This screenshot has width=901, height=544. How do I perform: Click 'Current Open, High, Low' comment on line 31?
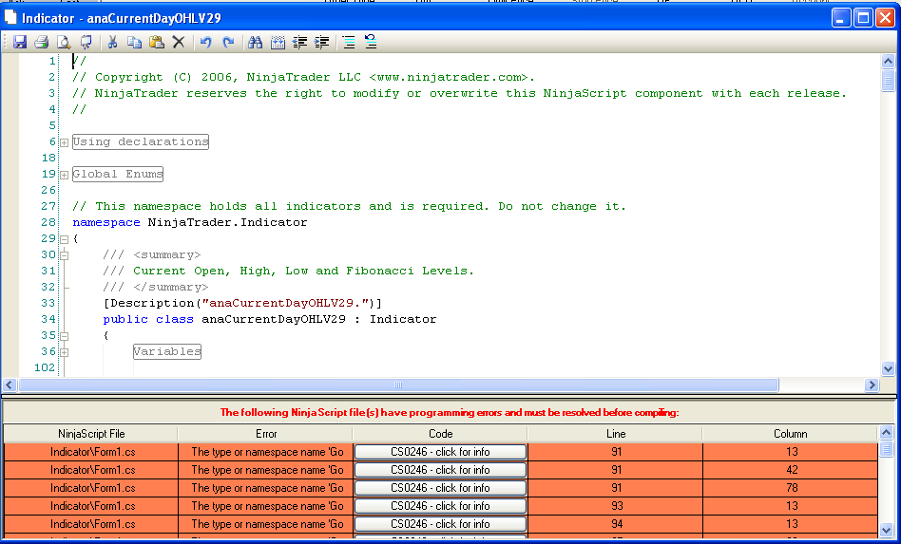point(289,271)
